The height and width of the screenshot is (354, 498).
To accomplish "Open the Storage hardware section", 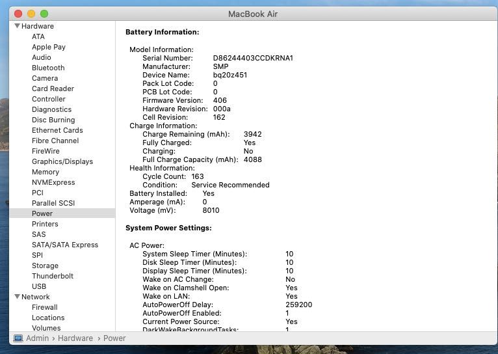I will click(x=45, y=265).
